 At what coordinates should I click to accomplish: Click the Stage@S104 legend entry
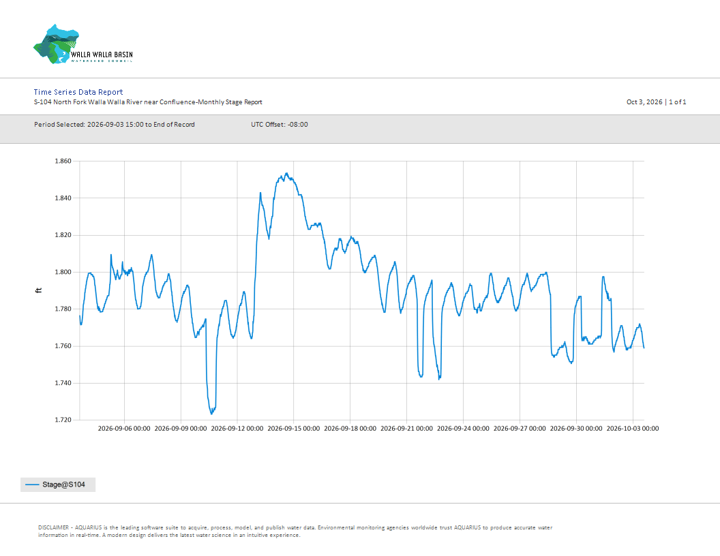pos(58,484)
